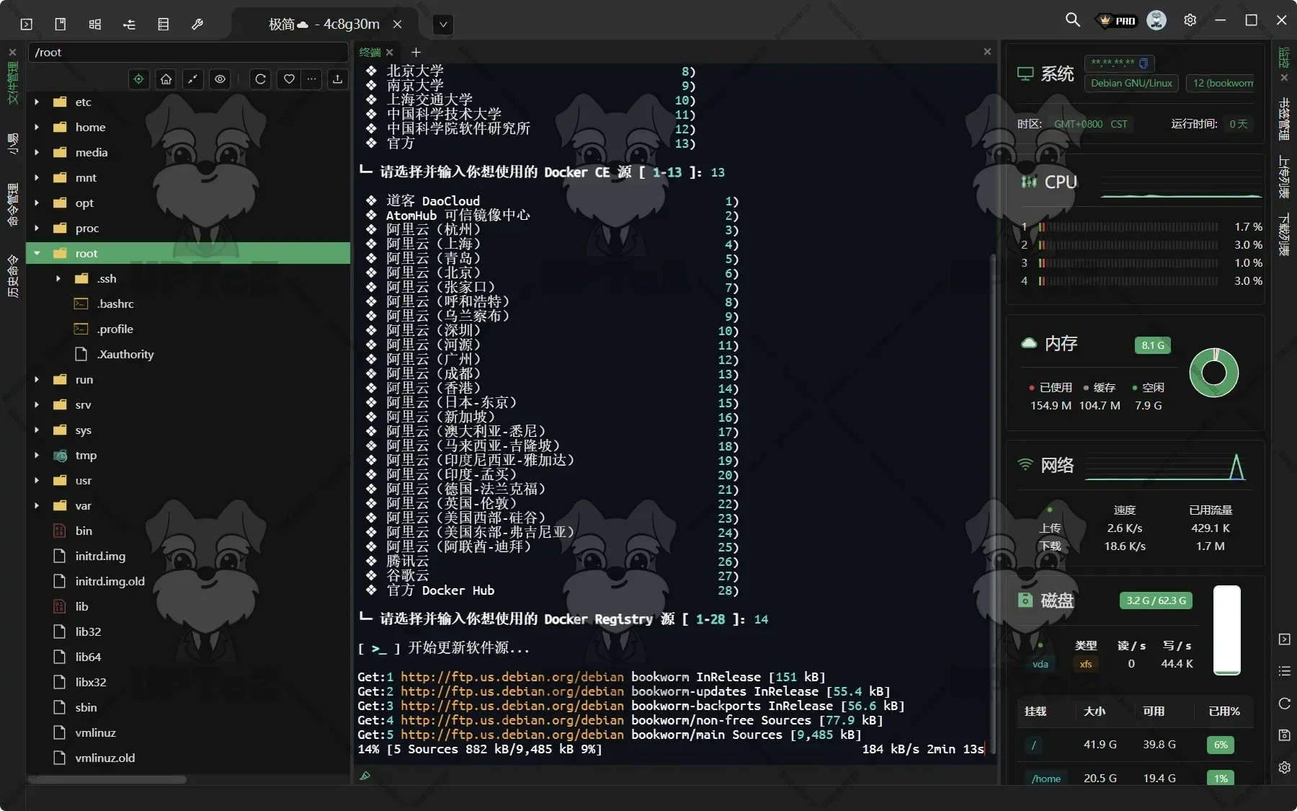Expand the opt folder
The height and width of the screenshot is (811, 1297).
[x=37, y=203]
